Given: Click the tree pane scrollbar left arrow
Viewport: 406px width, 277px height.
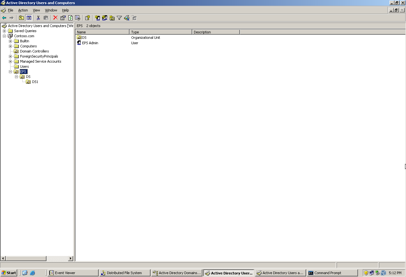Looking at the screenshot, I should point(3,259).
